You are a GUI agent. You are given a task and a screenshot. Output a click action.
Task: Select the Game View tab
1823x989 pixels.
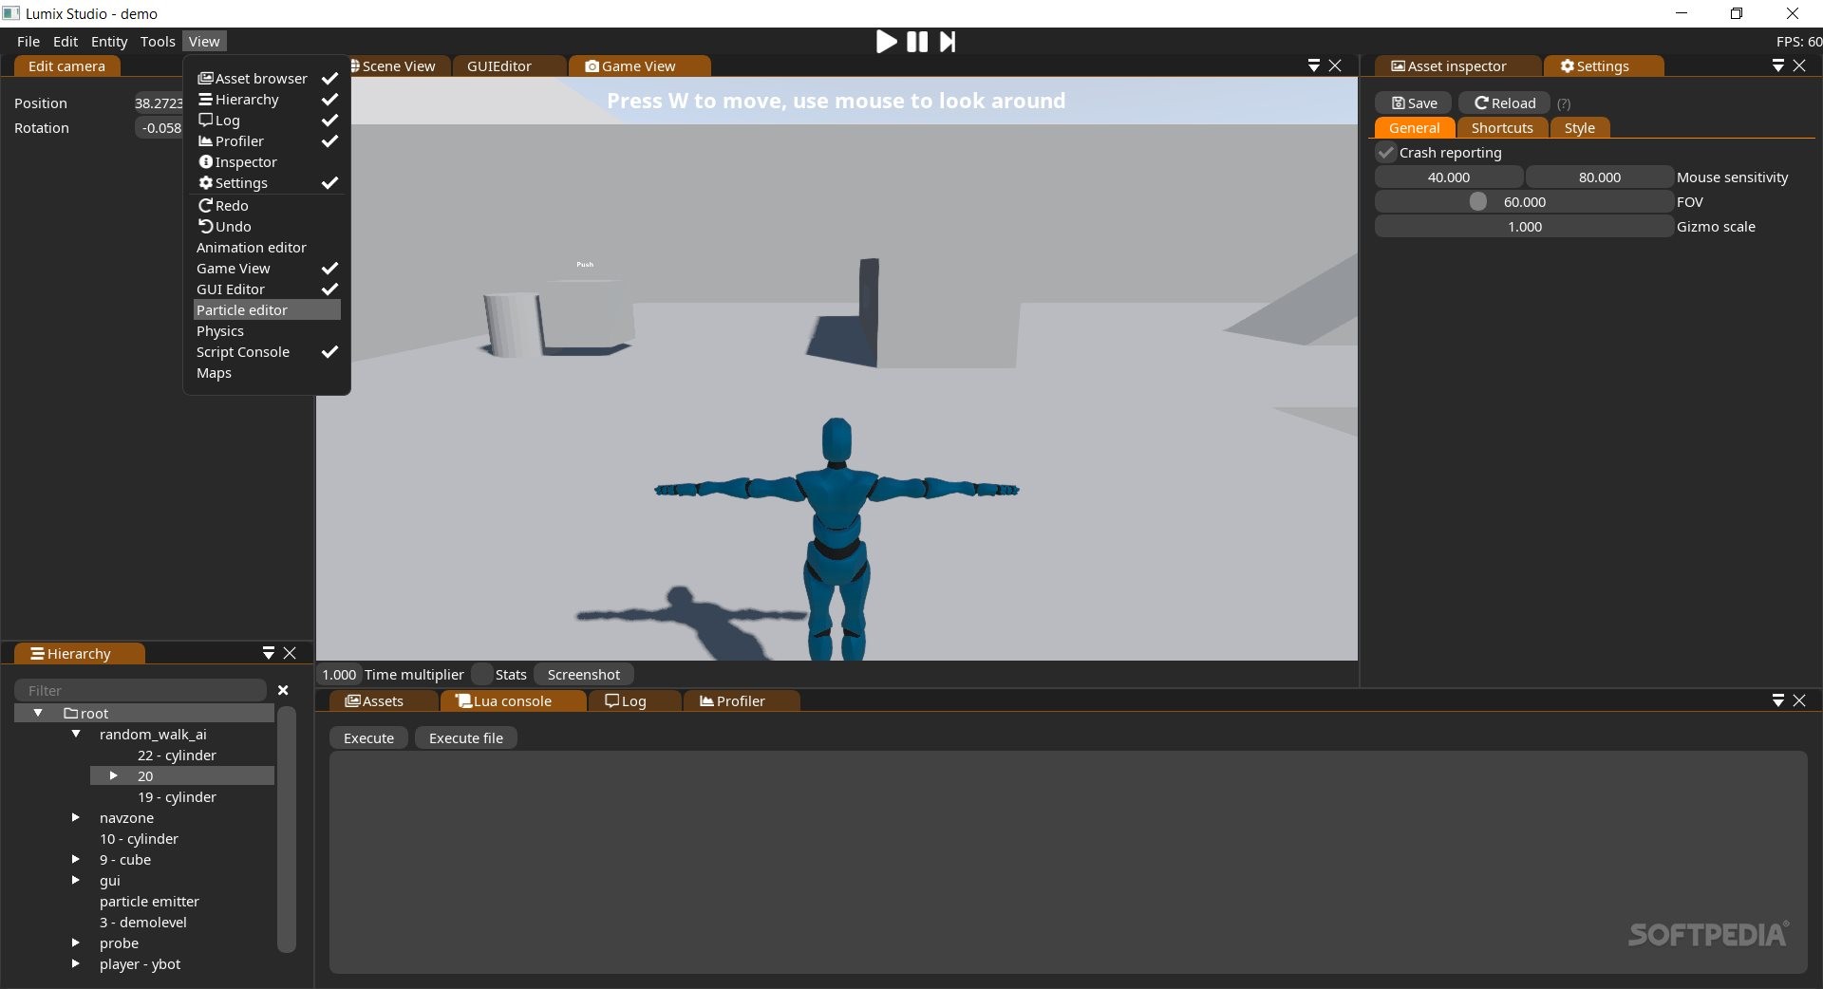pos(639,66)
